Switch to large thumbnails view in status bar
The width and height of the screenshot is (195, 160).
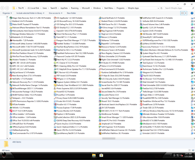pos(193,150)
